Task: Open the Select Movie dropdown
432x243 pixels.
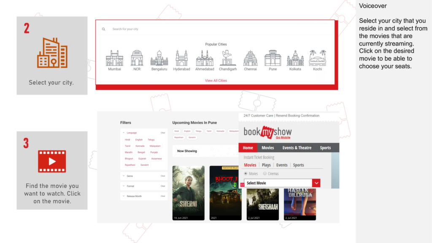Action: pyautogui.click(x=316, y=183)
